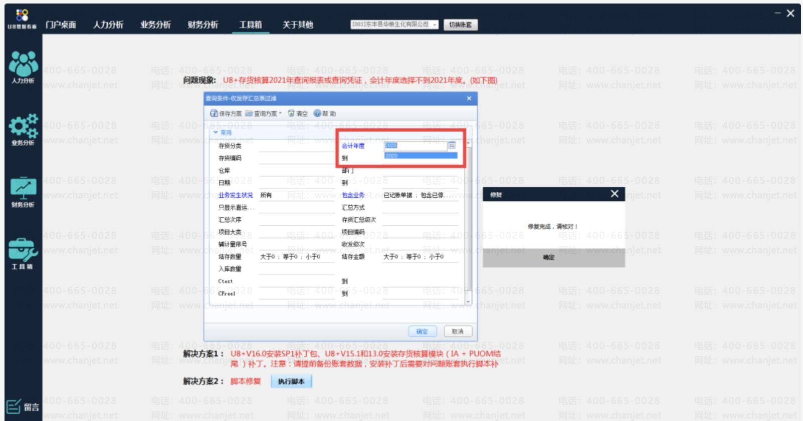Switch to the 业务分析 top tab
803x421 pixels.
155,25
